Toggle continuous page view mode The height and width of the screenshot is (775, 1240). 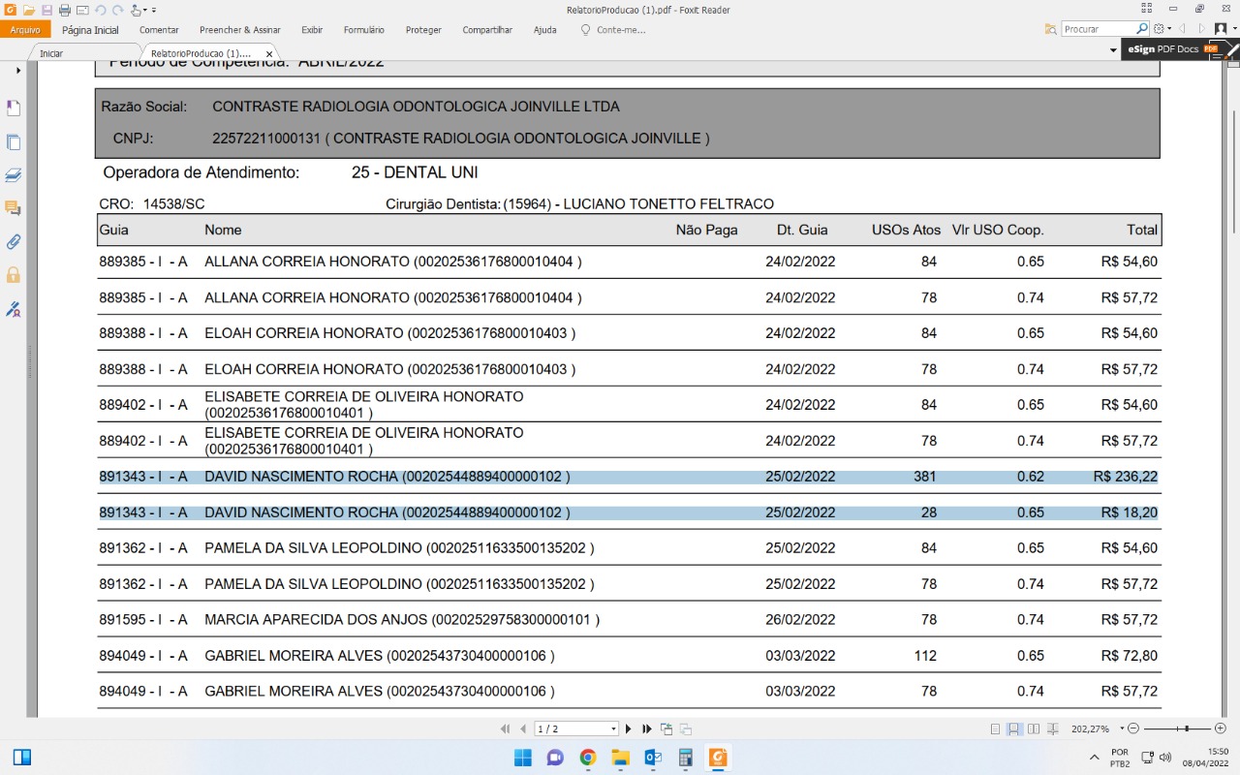[1014, 728]
